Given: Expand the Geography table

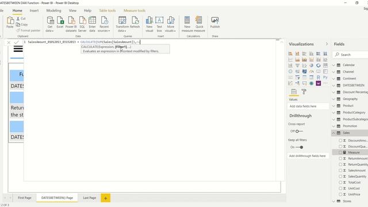Looking at the screenshot, I should point(333,99).
